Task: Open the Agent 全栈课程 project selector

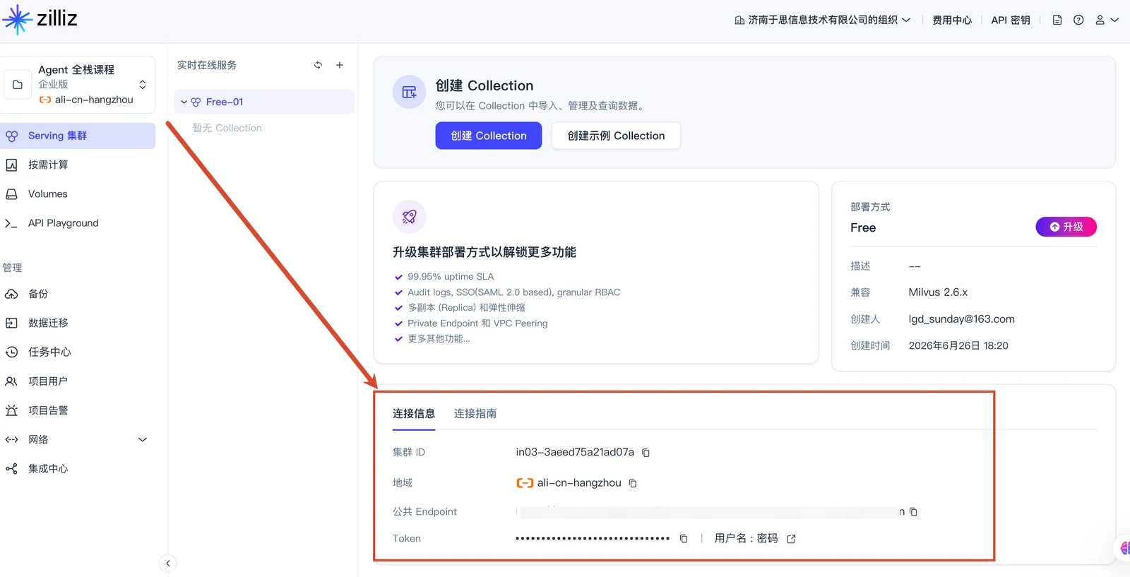Action: (x=78, y=85)
